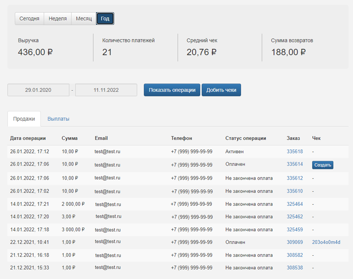This screenshot has width=353, height=279.
Task: Click the Активен status cell
Action: (x=234, y=151)
